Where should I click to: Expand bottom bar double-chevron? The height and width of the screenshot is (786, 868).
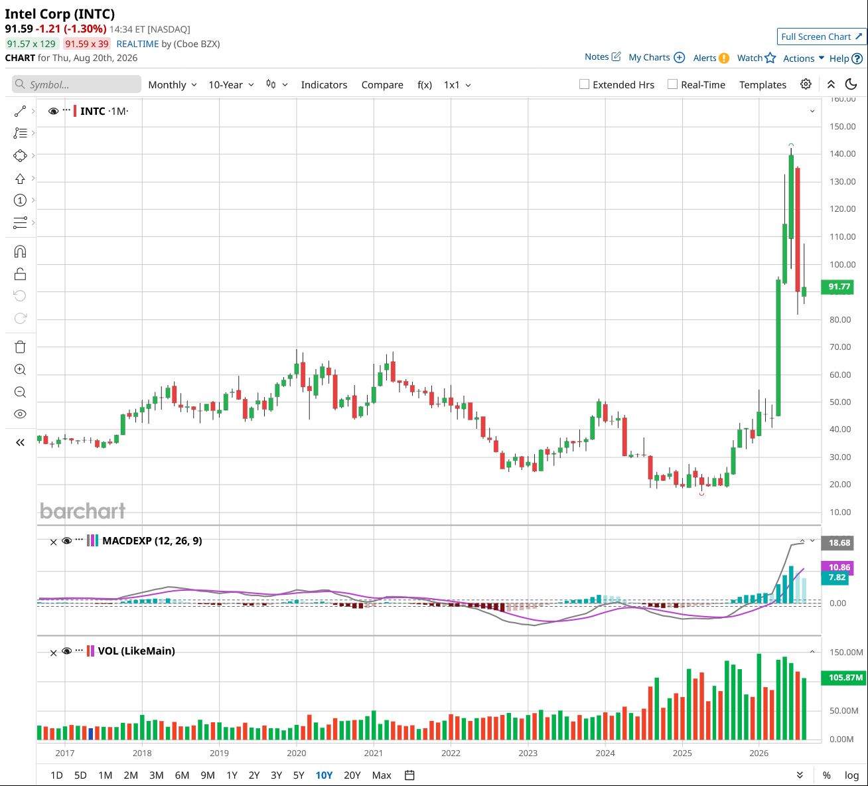pos(800,775)
